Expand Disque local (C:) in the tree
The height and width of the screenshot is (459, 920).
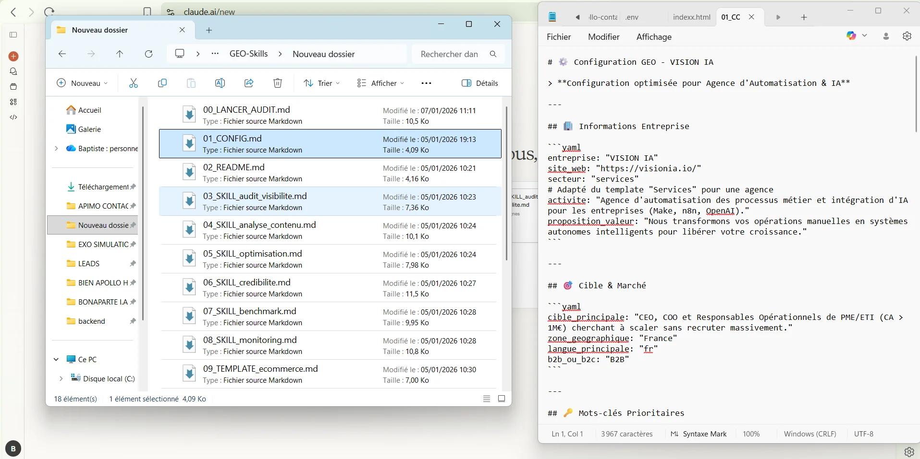pos(61,378)
